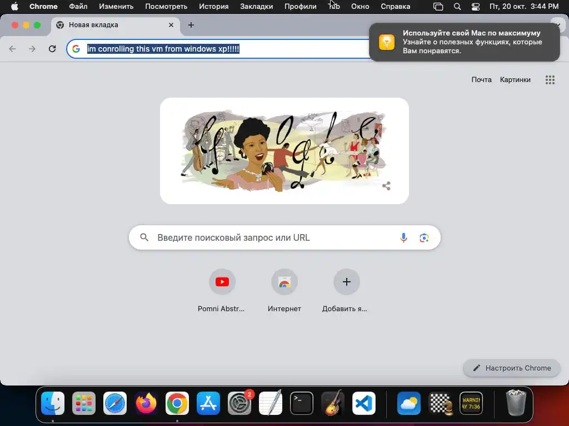The width and height of the screenshot is (569, 426).
Task: Click the Chrome icon in the dock
Action: (x=177, y=403)
